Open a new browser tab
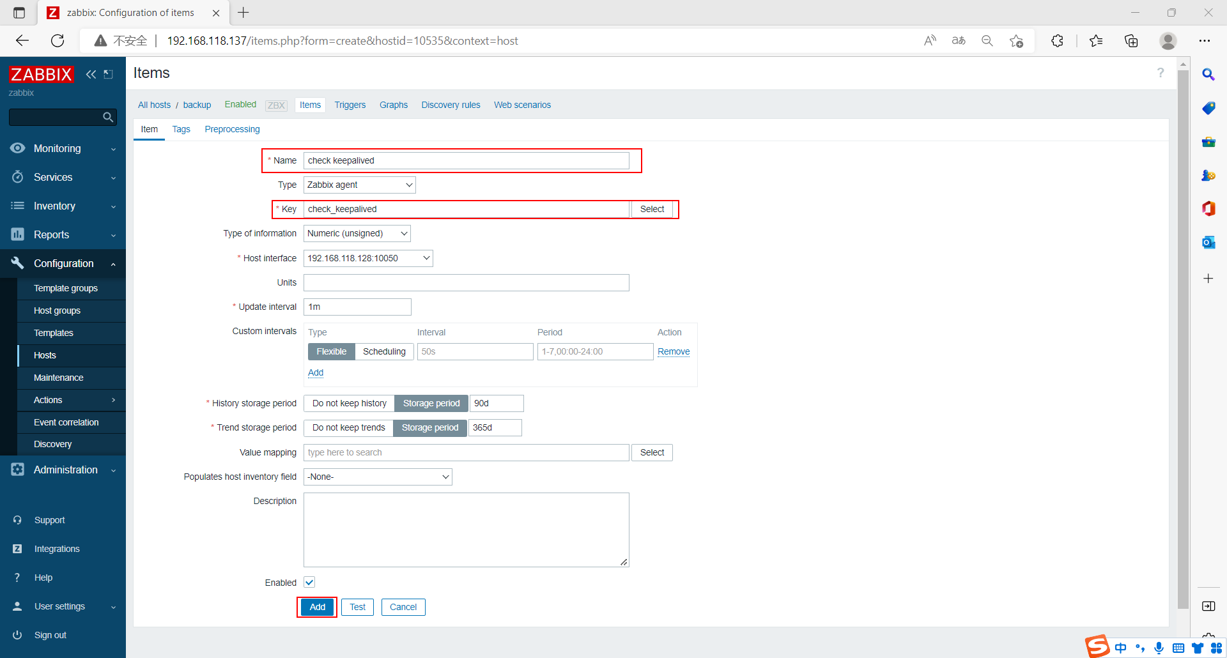 (x=243, y=12)
